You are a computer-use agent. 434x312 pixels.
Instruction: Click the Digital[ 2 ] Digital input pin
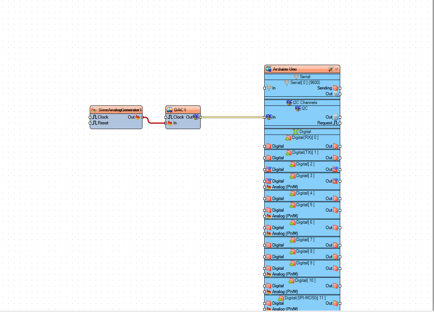[264, 169]
